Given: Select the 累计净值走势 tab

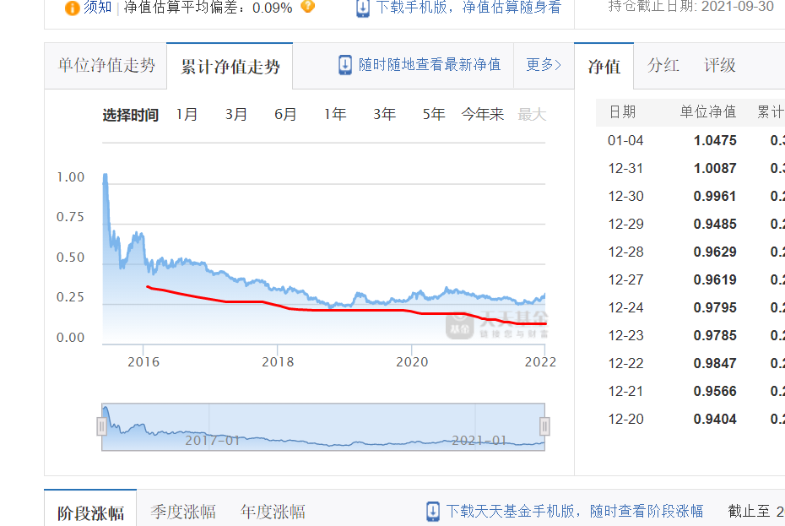Looking at the screenshot, I should (230, 66).
